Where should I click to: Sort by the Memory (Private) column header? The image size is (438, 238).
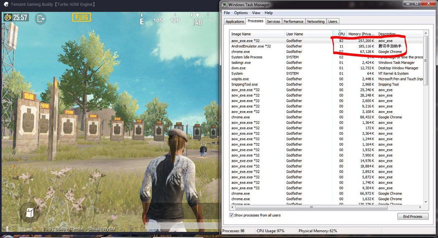coord(361,34)
